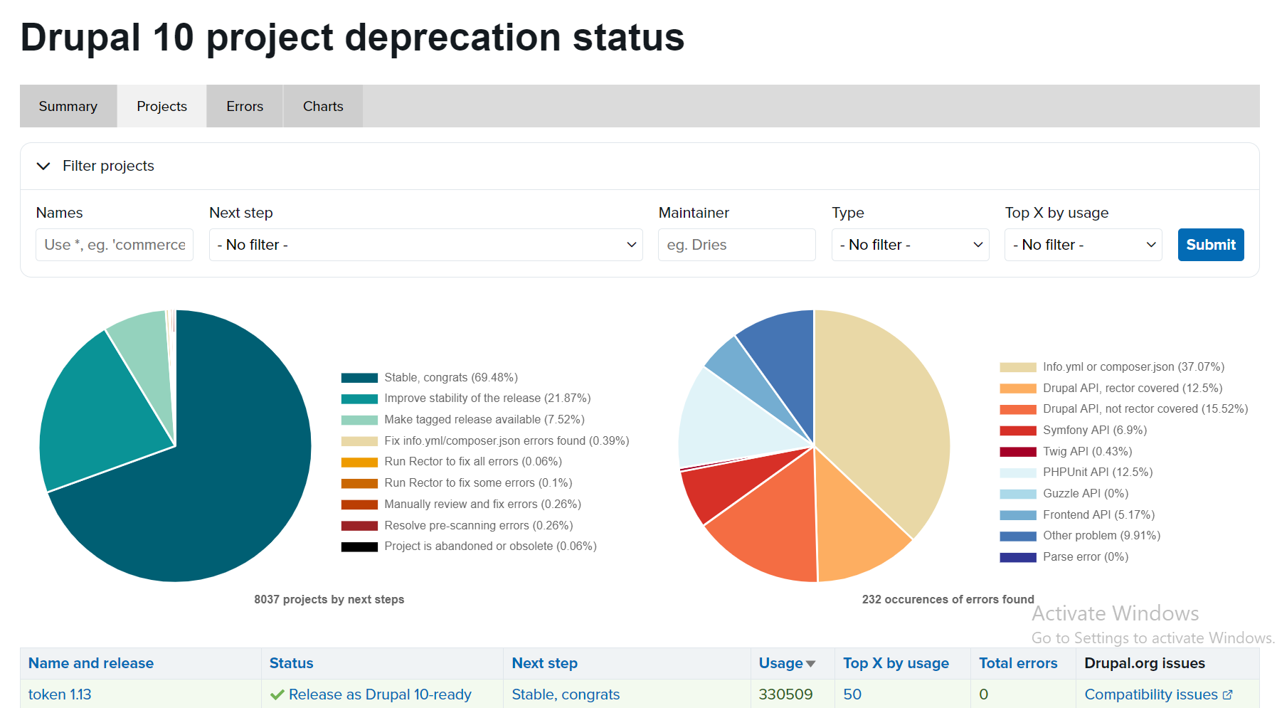The image size is (1277, 708).
Task: Collapse the Filter projects section
Action: coord(95,166)
